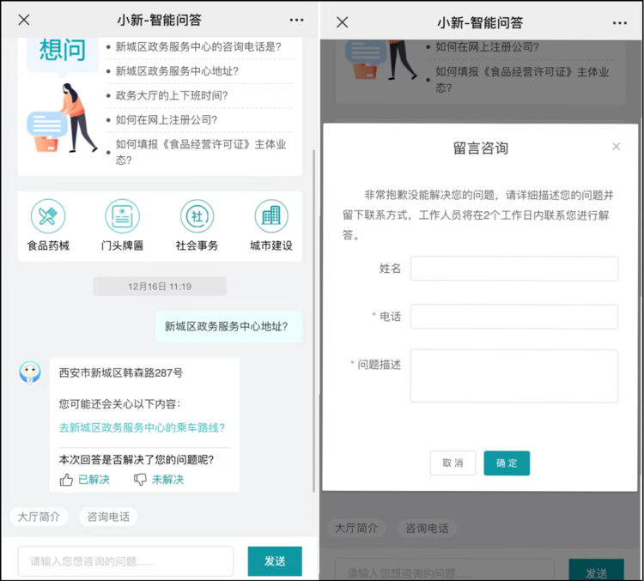This screenshot has width=644, height=581.
Task: Select suggested question 政务大厅的上下班时间?
Action: [x=179, y=95]
